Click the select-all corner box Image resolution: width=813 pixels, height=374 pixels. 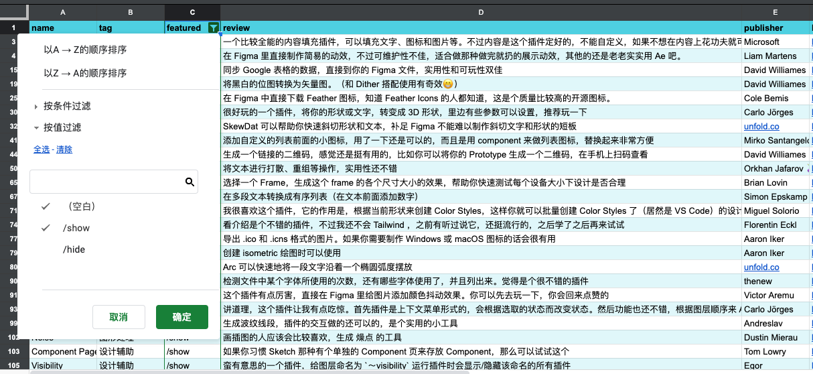point(13,12)
